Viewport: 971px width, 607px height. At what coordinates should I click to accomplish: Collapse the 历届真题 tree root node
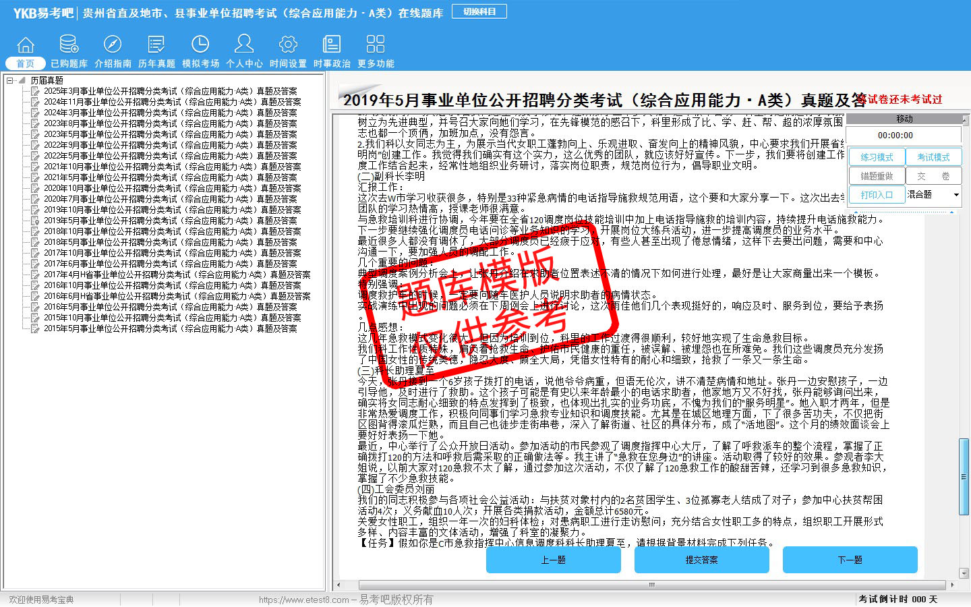click(x=10, y=80)
